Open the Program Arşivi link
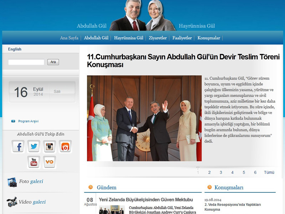This screenshot has width=285, height=214. tap(28, 121)
